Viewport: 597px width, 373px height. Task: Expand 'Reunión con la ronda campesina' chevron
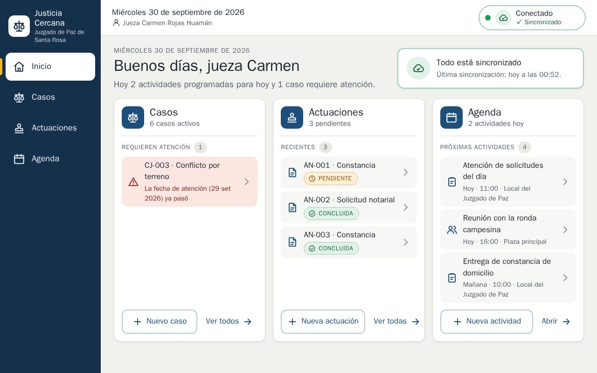click(x=565, y=230)
